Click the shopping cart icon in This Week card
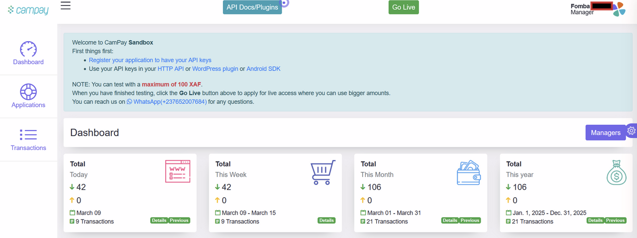The height and width of the screenshot is (238, 637). tap(323, 172)
